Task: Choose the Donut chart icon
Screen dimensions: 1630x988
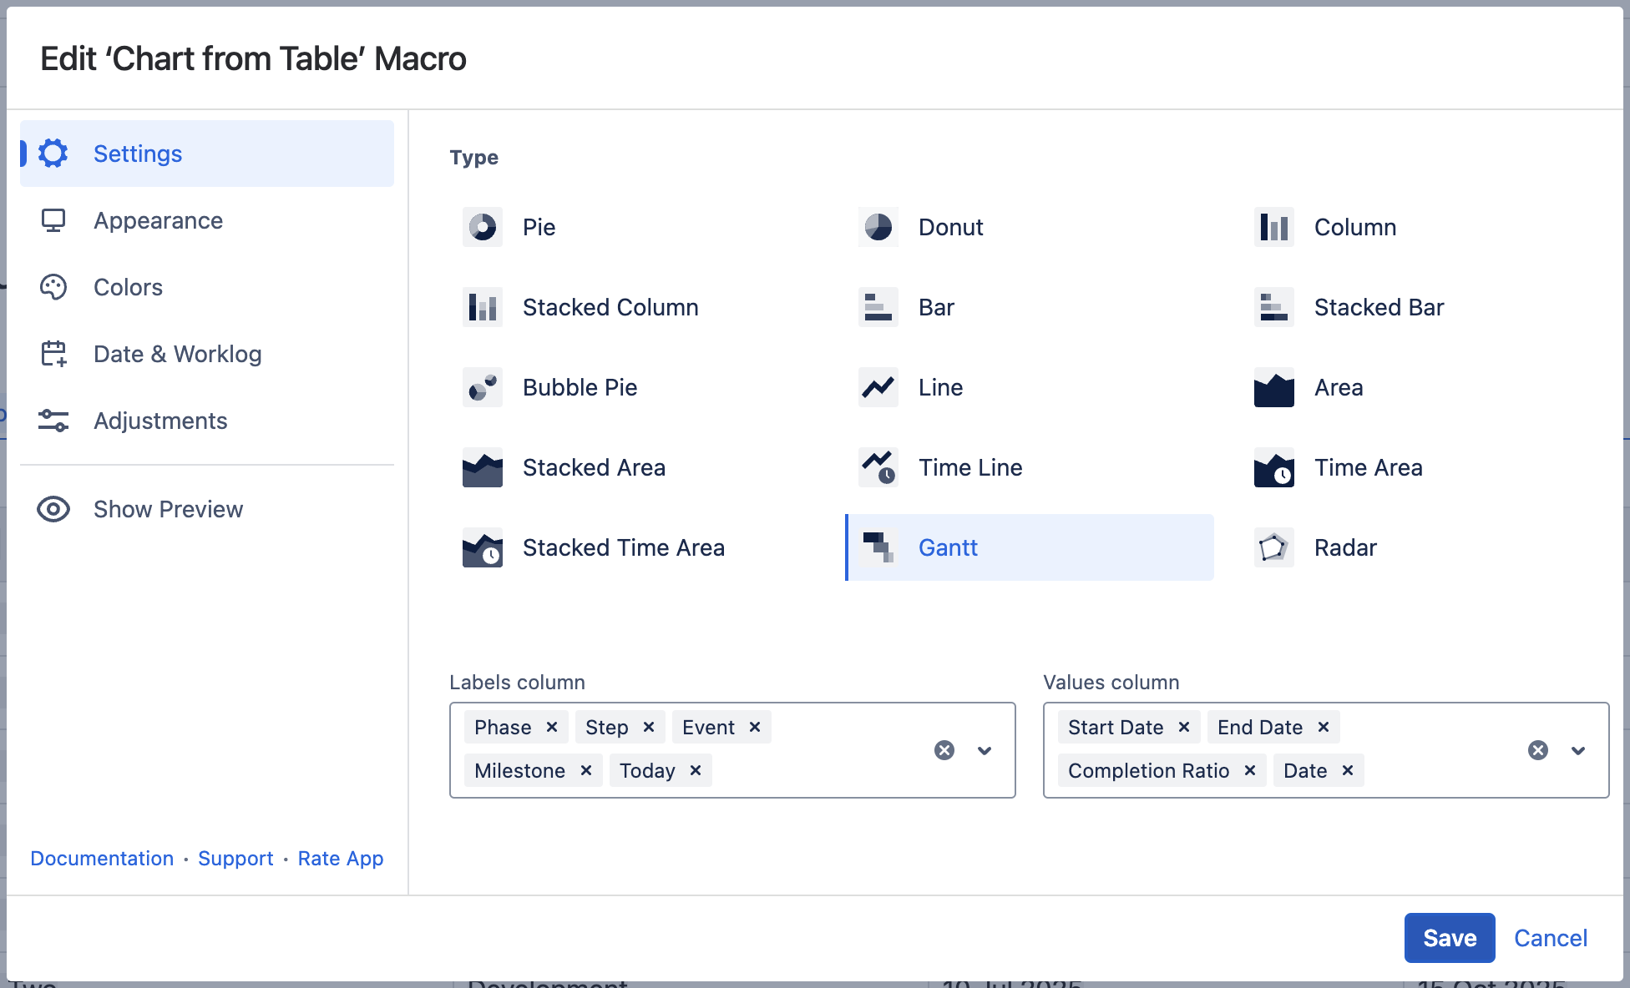Action: (x=878, y=227)
